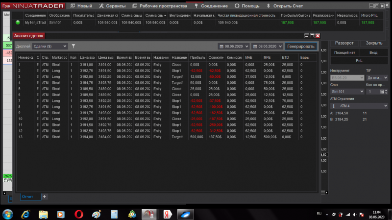Sort by MFE column header
The image size is (392, 220).
[x=271, y=57]
